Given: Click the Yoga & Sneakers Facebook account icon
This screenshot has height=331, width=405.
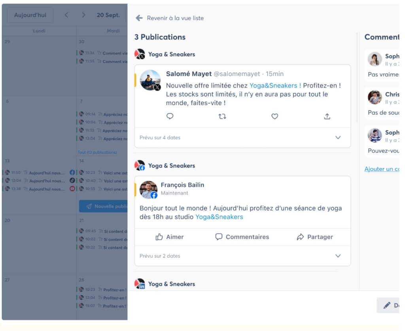Looking at the screenshot, I should 140,165.
